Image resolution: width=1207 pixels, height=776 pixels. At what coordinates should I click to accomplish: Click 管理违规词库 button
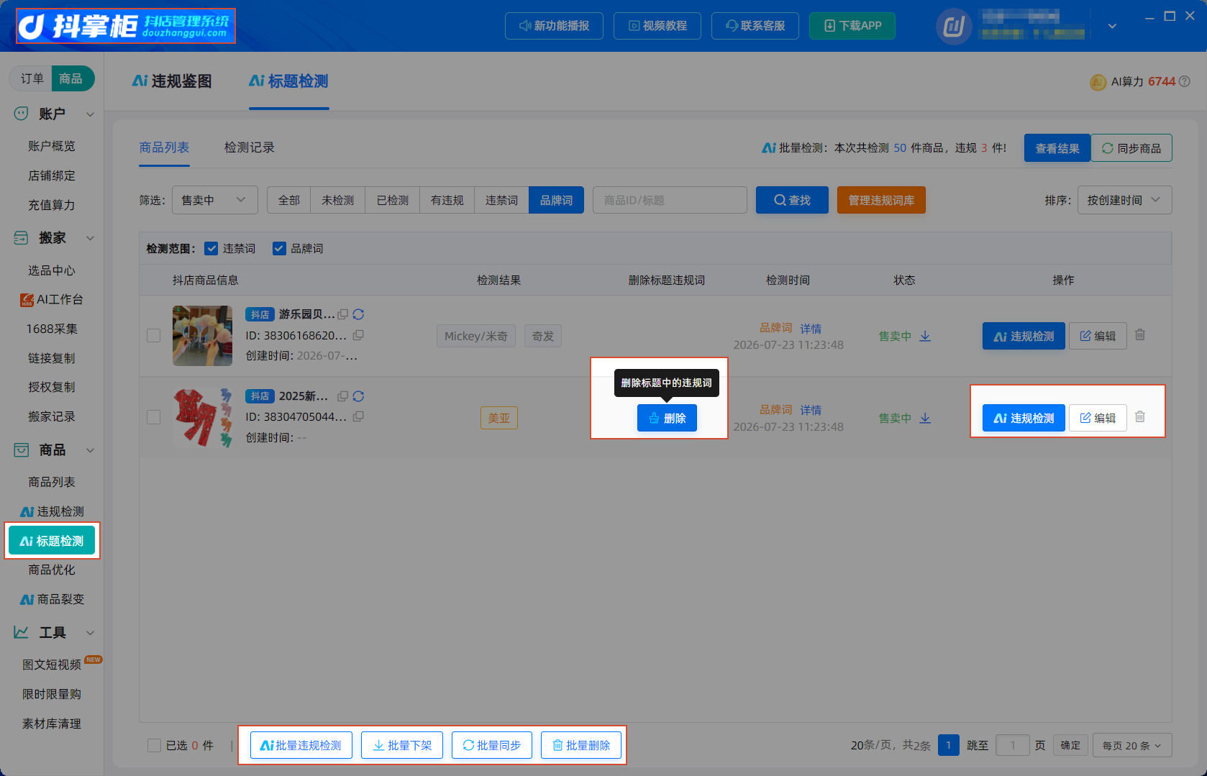881,200
